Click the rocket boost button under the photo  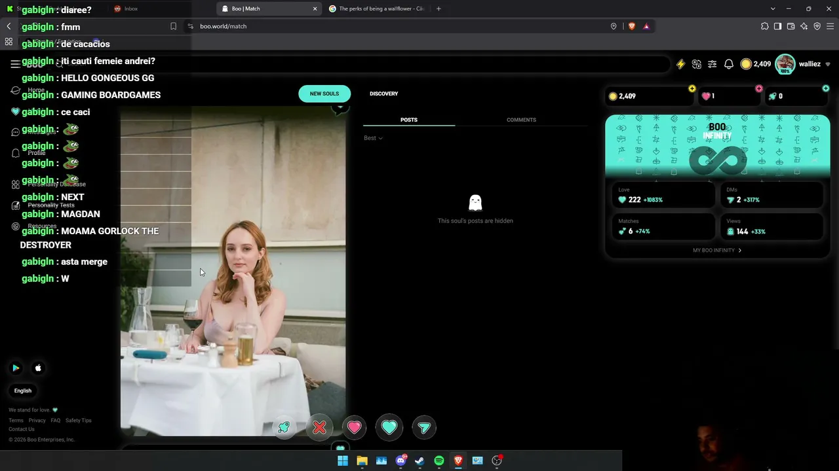[284, 427]
